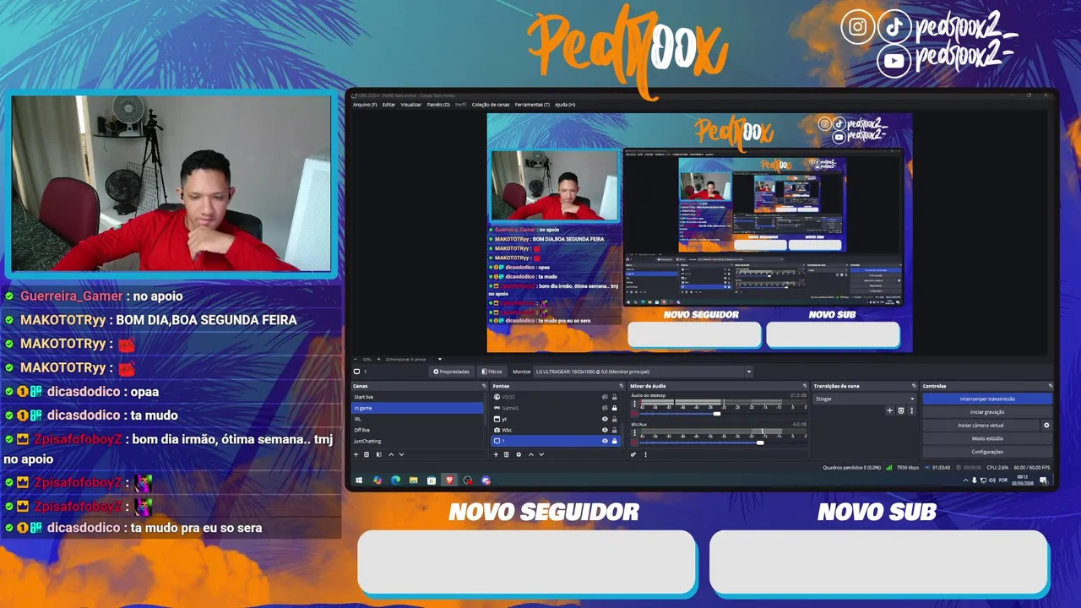Start the virtual camera with Iniciar câmera virtual
The height and width of the screenshot is (608, 1081).
pos(981,426)
